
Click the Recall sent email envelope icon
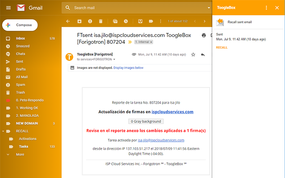click(220, 22)
